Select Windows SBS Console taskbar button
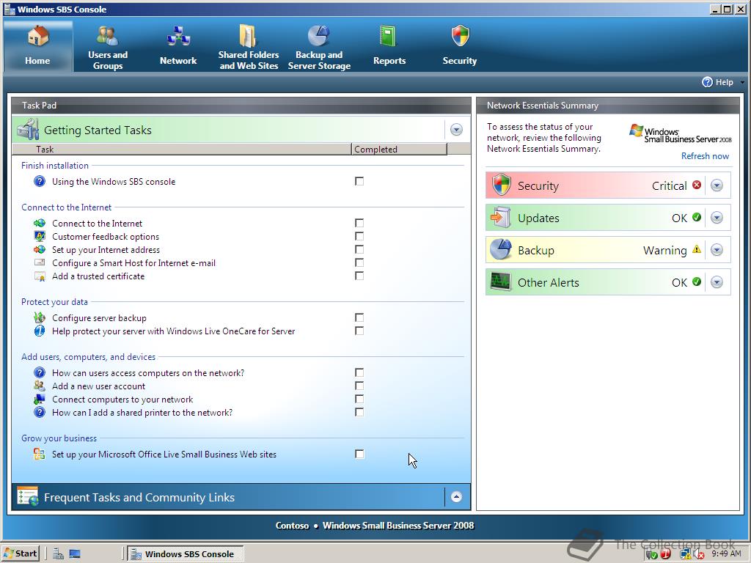Viewport: 751px width, 563px height. point(186,554)
